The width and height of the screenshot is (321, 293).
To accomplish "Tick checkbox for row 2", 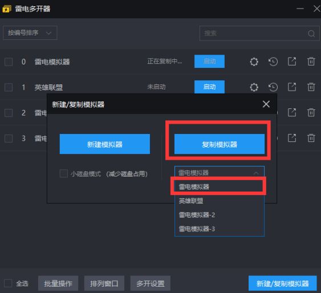I will [x=9, y=113].
